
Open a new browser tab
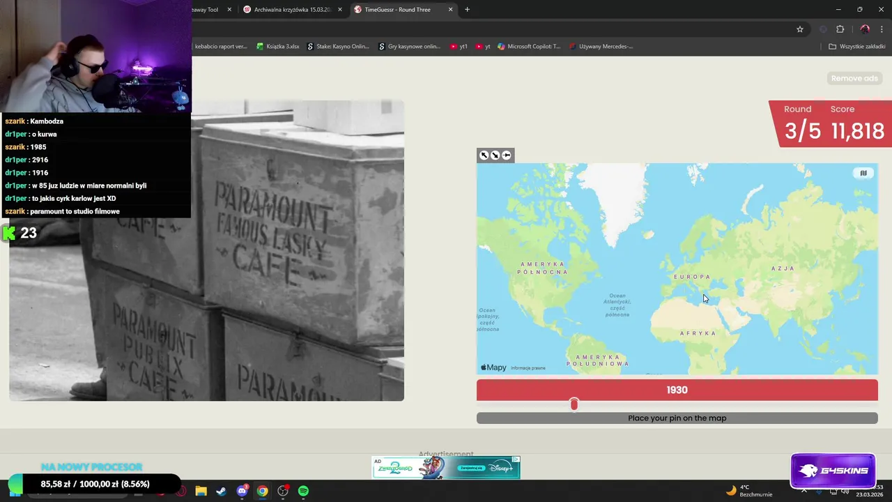(467, 10)
